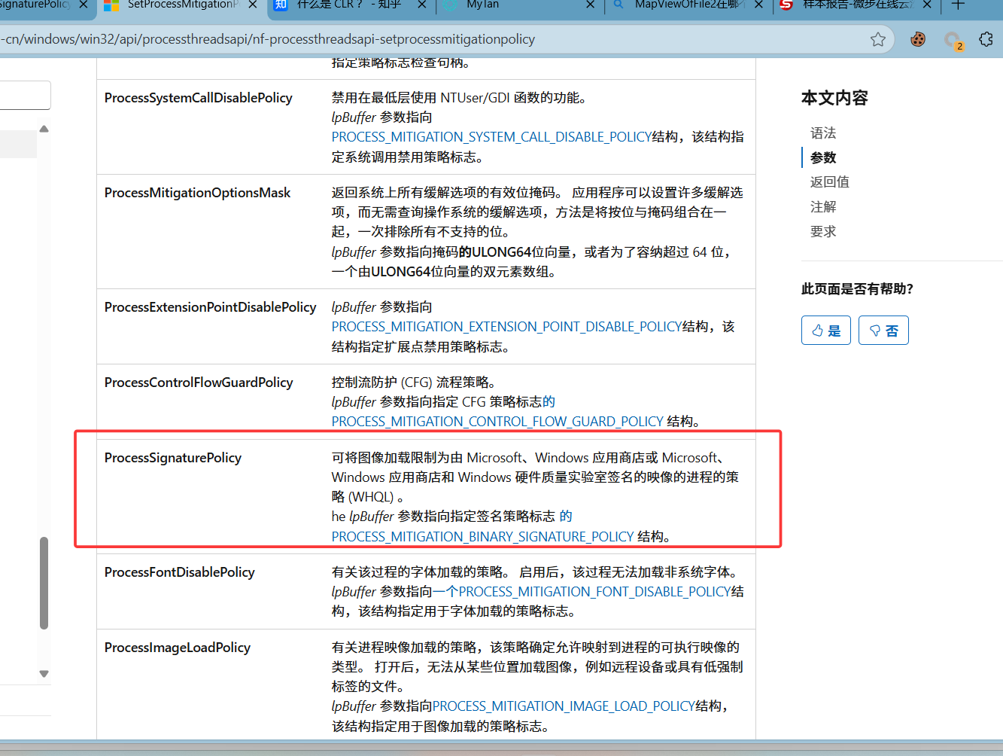The image size is (1003, 756).
Task: Click the ProcessExtensionPointDisablePolicy cell
Action: pos(211,307)
